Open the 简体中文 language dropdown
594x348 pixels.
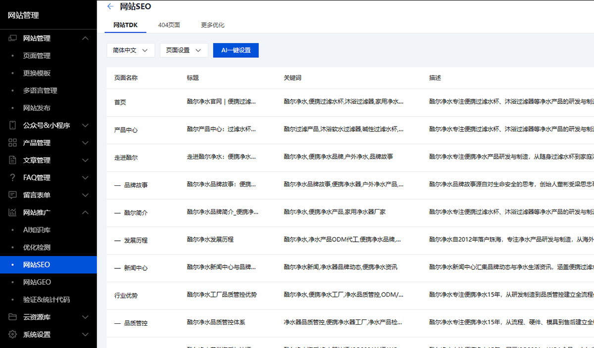point(131,50)
